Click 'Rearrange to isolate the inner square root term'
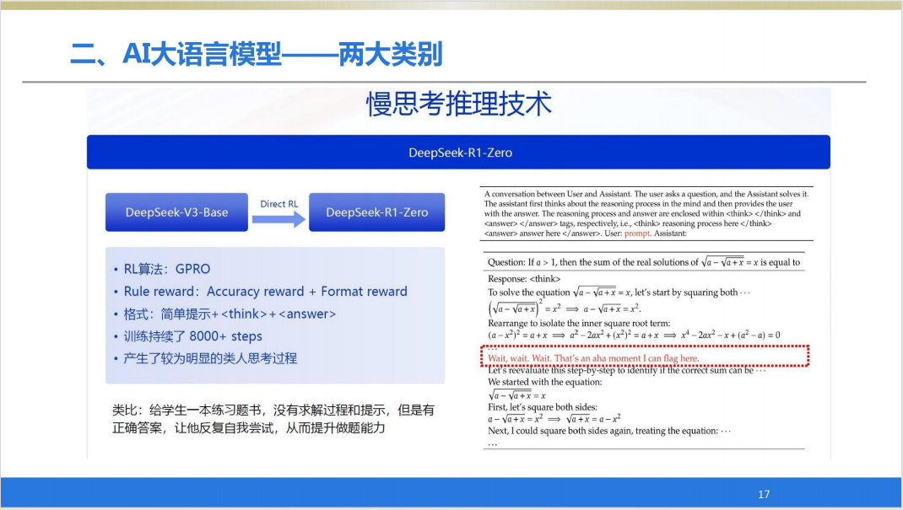Viewport: 903px width, 510px height. tap(579, 323)
